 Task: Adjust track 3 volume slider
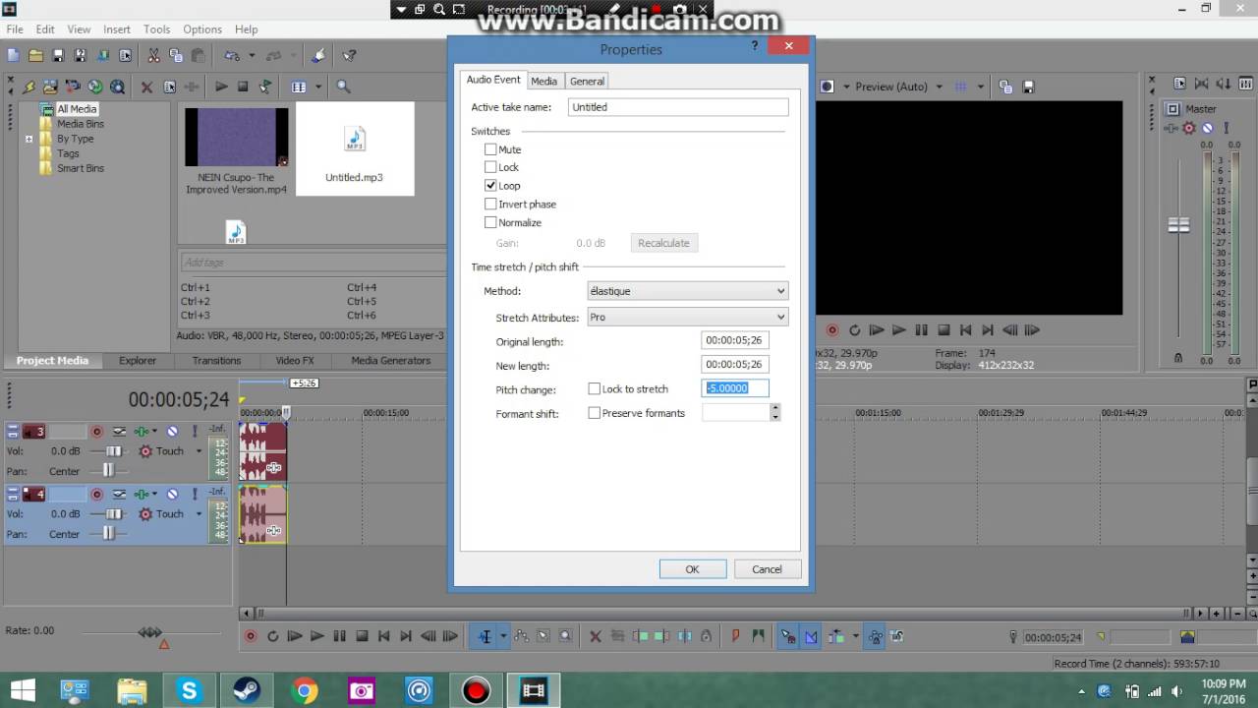[x=113, y=451]
